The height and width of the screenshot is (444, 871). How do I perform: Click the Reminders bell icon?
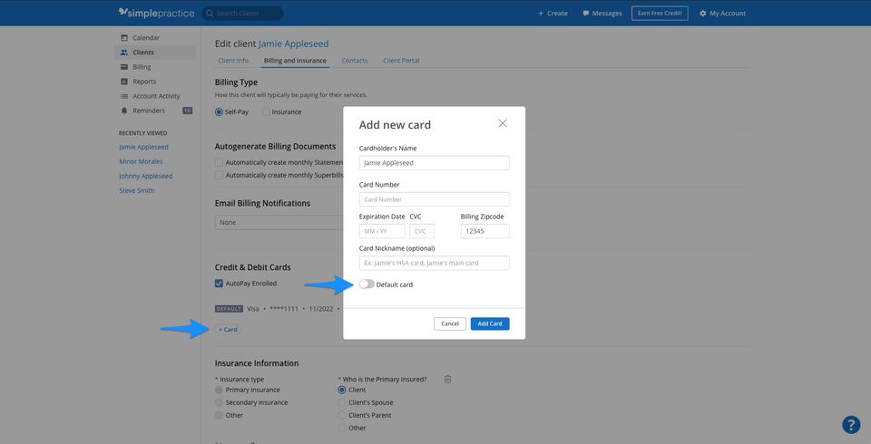pos(124,111)
